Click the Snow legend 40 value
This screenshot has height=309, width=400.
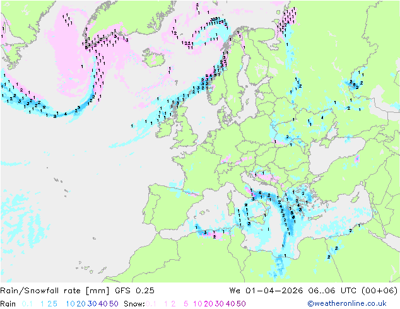pos(230,304)
